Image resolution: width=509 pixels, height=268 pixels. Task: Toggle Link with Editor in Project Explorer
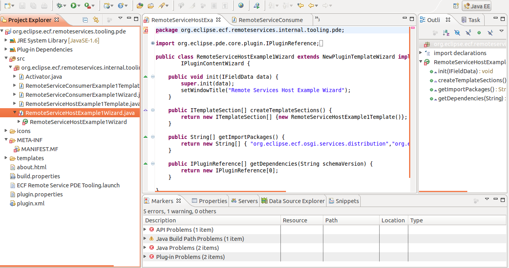click(x=96, y=19)
